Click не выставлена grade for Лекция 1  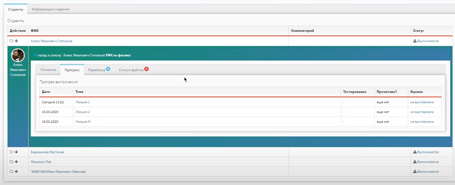tap(422, 102)
